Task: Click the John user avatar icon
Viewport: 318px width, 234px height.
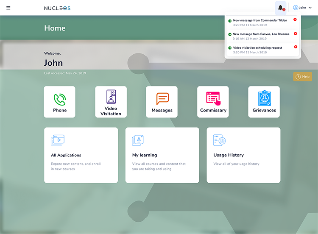Action: tap(296, 8)
